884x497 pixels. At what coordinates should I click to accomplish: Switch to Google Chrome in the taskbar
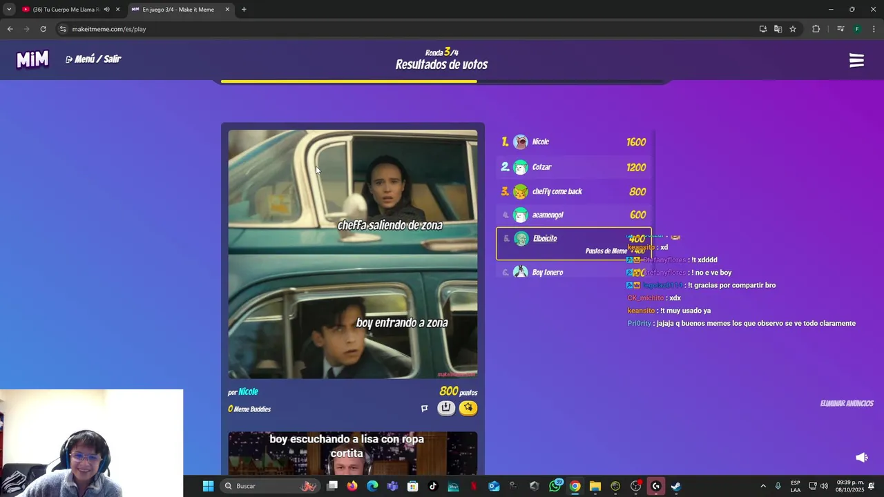coord(575,486)
